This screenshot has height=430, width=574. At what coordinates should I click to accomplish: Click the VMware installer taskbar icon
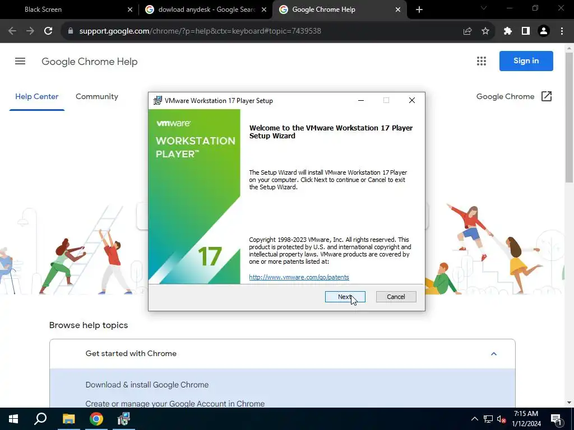pyautogui.click(x=124, y=419)
